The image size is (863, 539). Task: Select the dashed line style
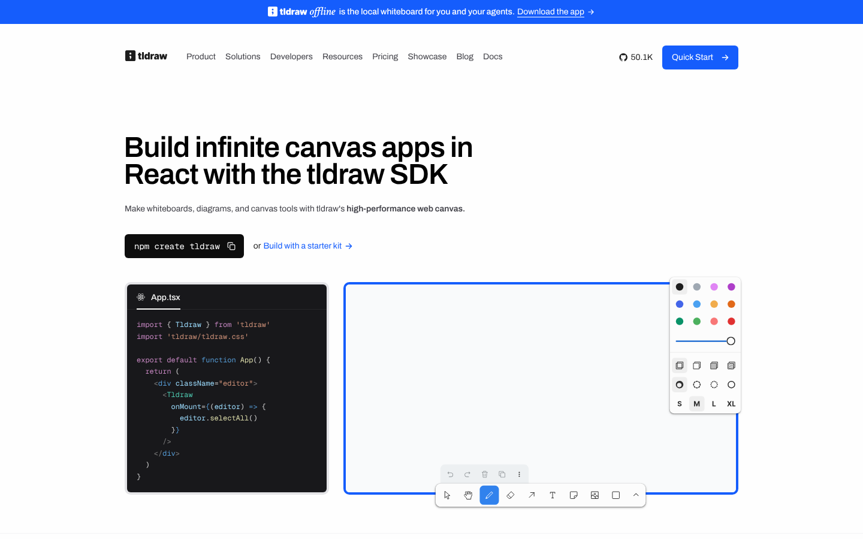tap(697, 384)
